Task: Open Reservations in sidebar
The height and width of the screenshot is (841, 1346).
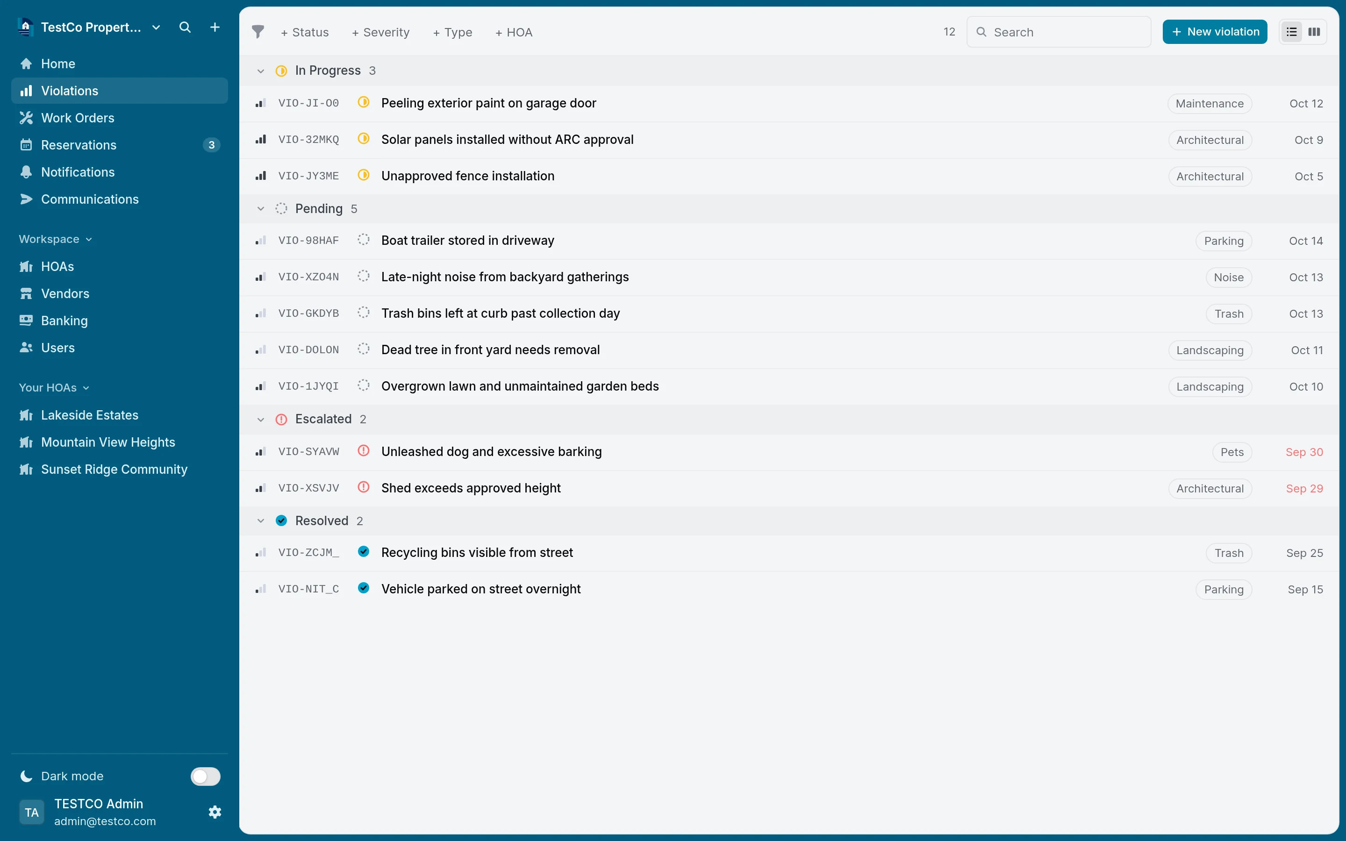Action: (x=120, y=145)
